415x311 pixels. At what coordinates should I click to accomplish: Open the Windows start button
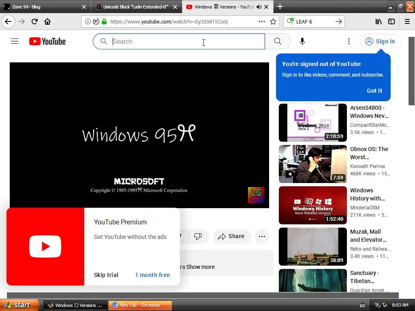tap(19, 305)
